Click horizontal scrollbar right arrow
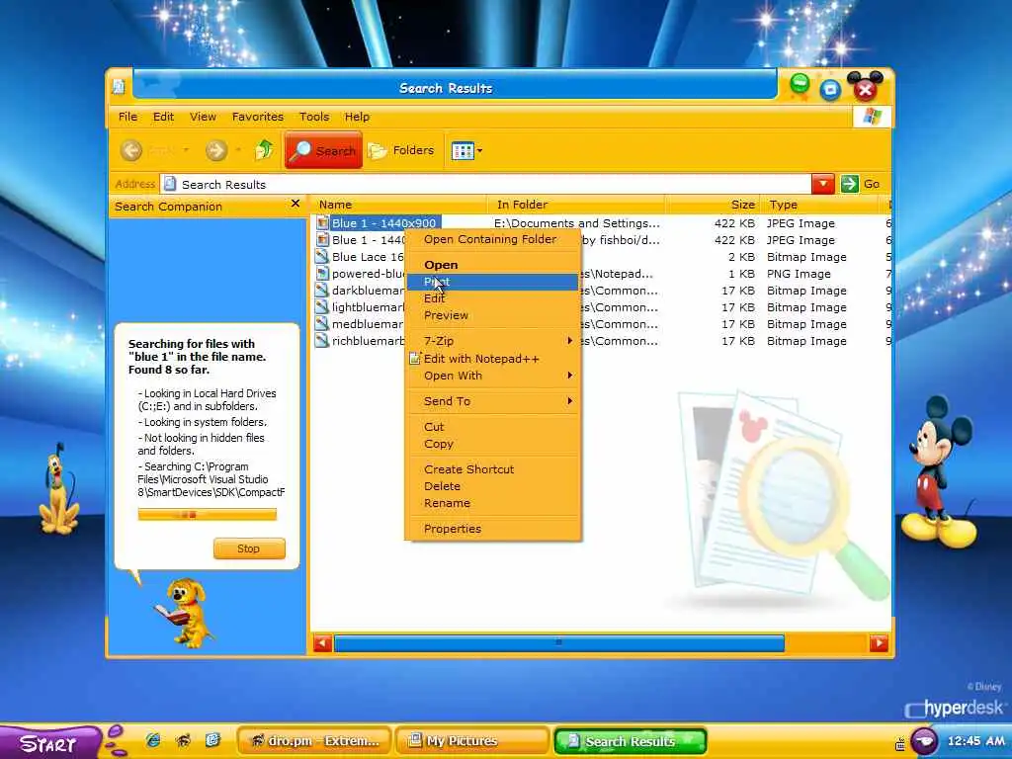Image resolution: width=1012 pixels, height=759 pixels. [879, 642]
